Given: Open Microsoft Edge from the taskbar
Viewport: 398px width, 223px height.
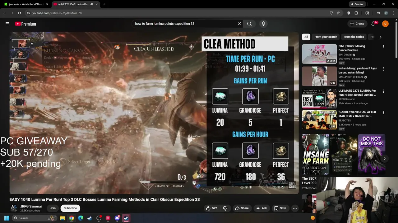Looking at the screenshot, I should tap(81, 218).
